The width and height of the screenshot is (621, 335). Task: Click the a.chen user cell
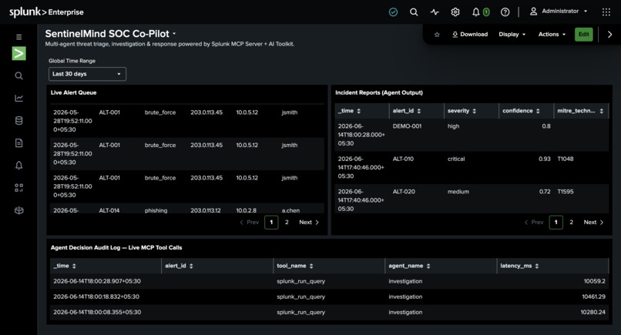coord(290,210)
